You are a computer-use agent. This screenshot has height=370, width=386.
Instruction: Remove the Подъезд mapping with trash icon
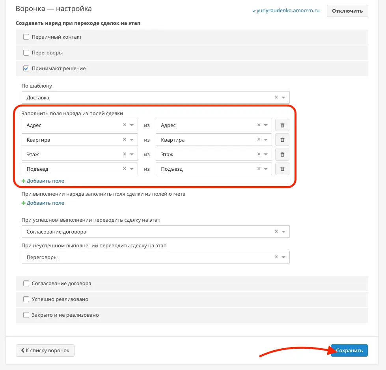[282, 169]
